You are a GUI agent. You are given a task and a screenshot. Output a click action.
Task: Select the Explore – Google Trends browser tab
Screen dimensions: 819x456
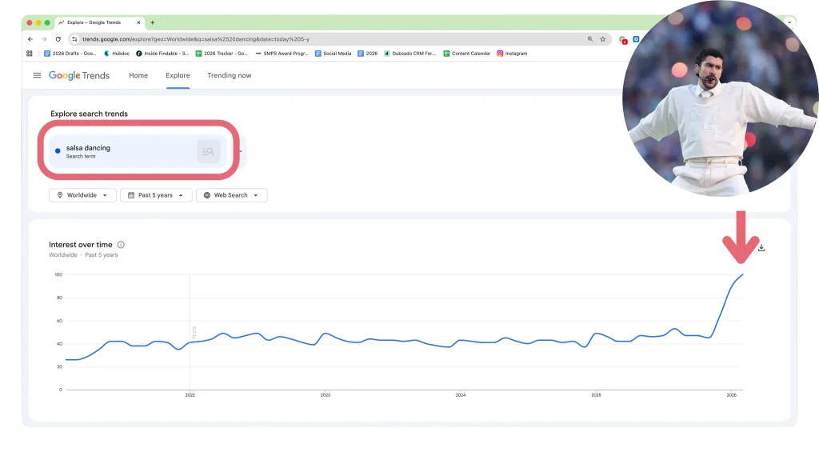pyautogui.click(x=99, y=22)
